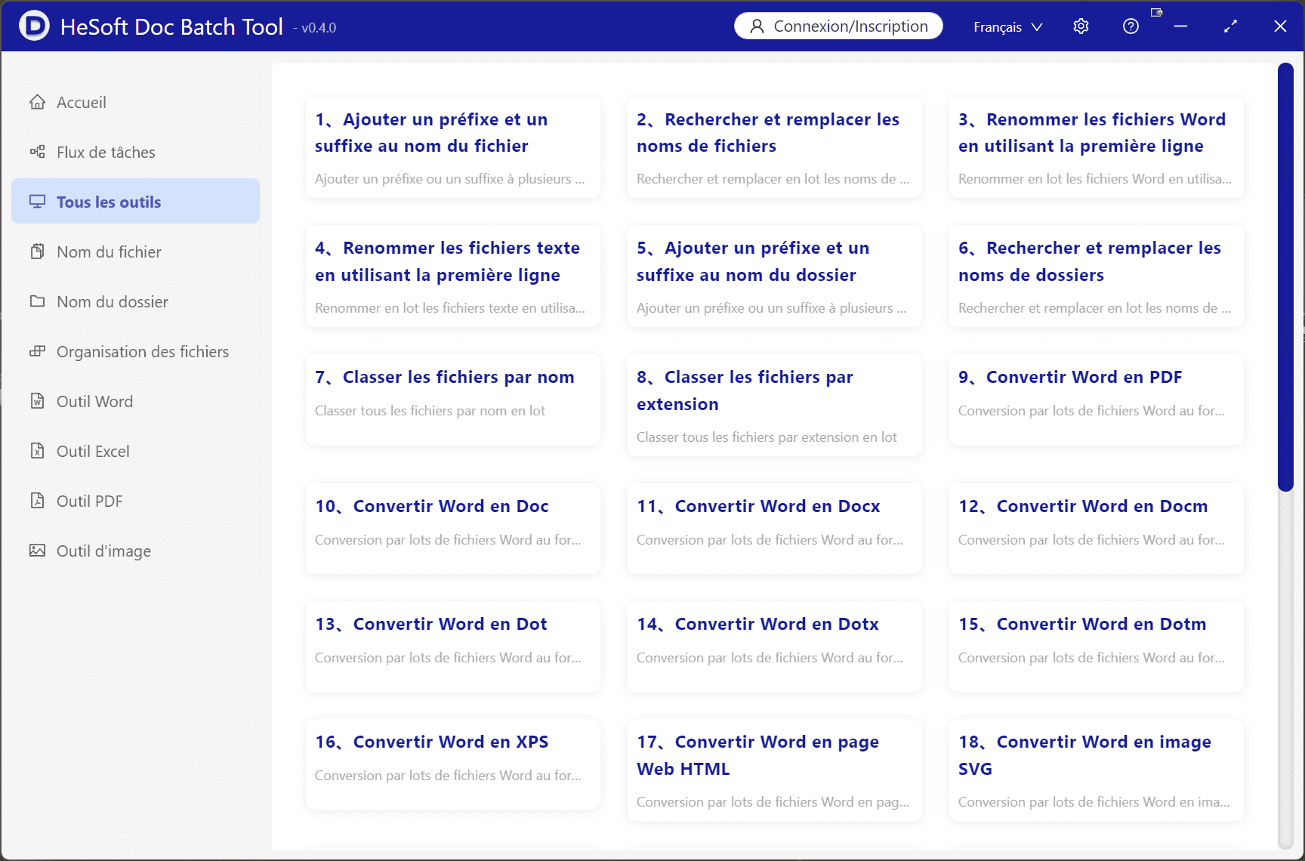Click the HeSoft app logo icon
The height and width of the screenshot is (861, 1305).
[34, 26]
